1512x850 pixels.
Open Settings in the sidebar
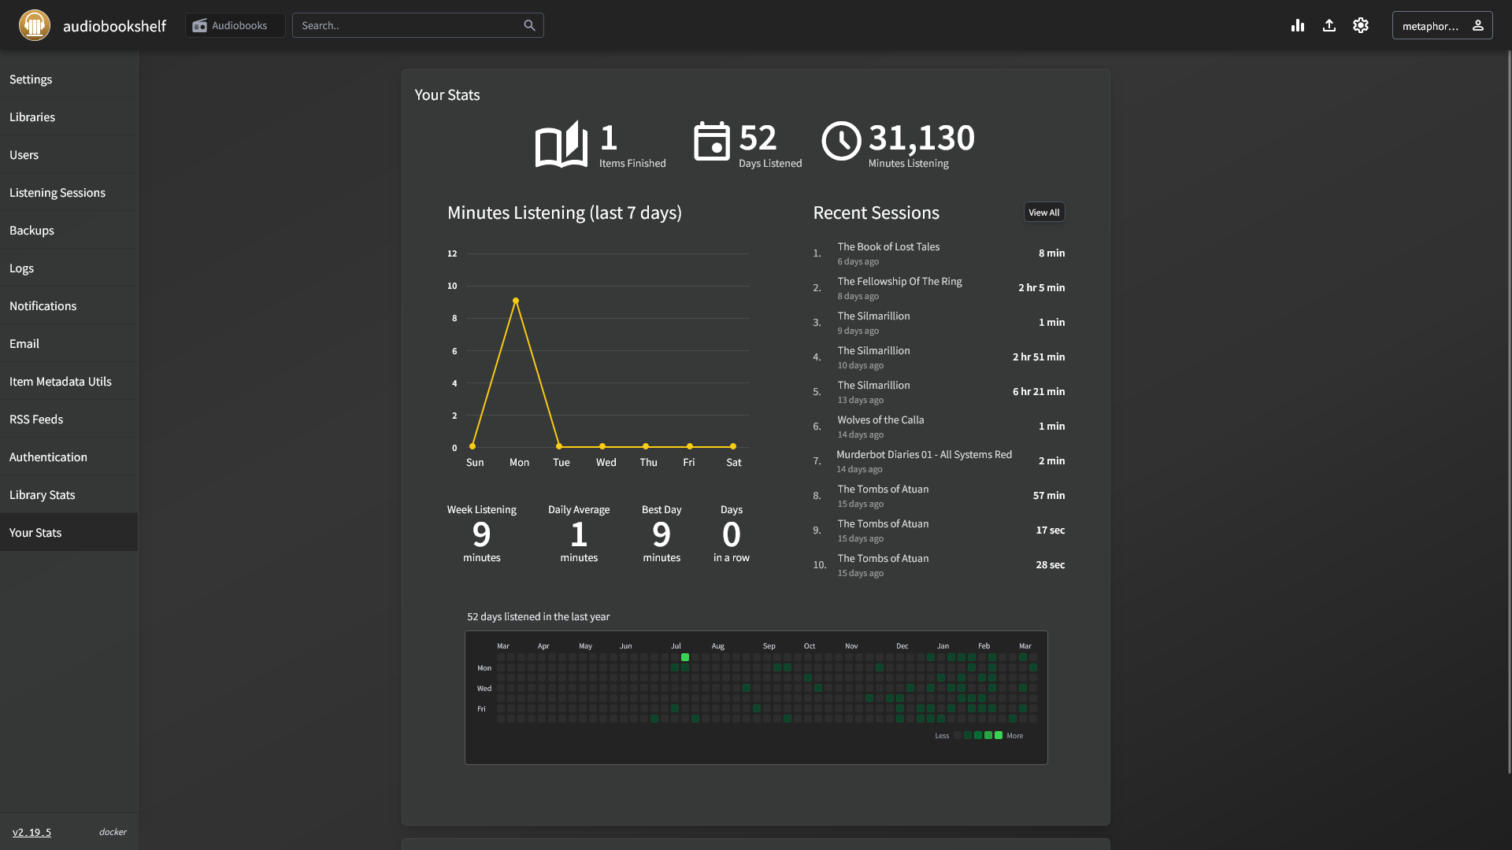[69, 79]
